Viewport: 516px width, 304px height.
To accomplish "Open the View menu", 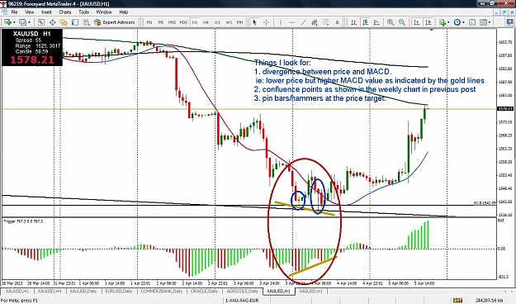I will [x=29, y=12].
